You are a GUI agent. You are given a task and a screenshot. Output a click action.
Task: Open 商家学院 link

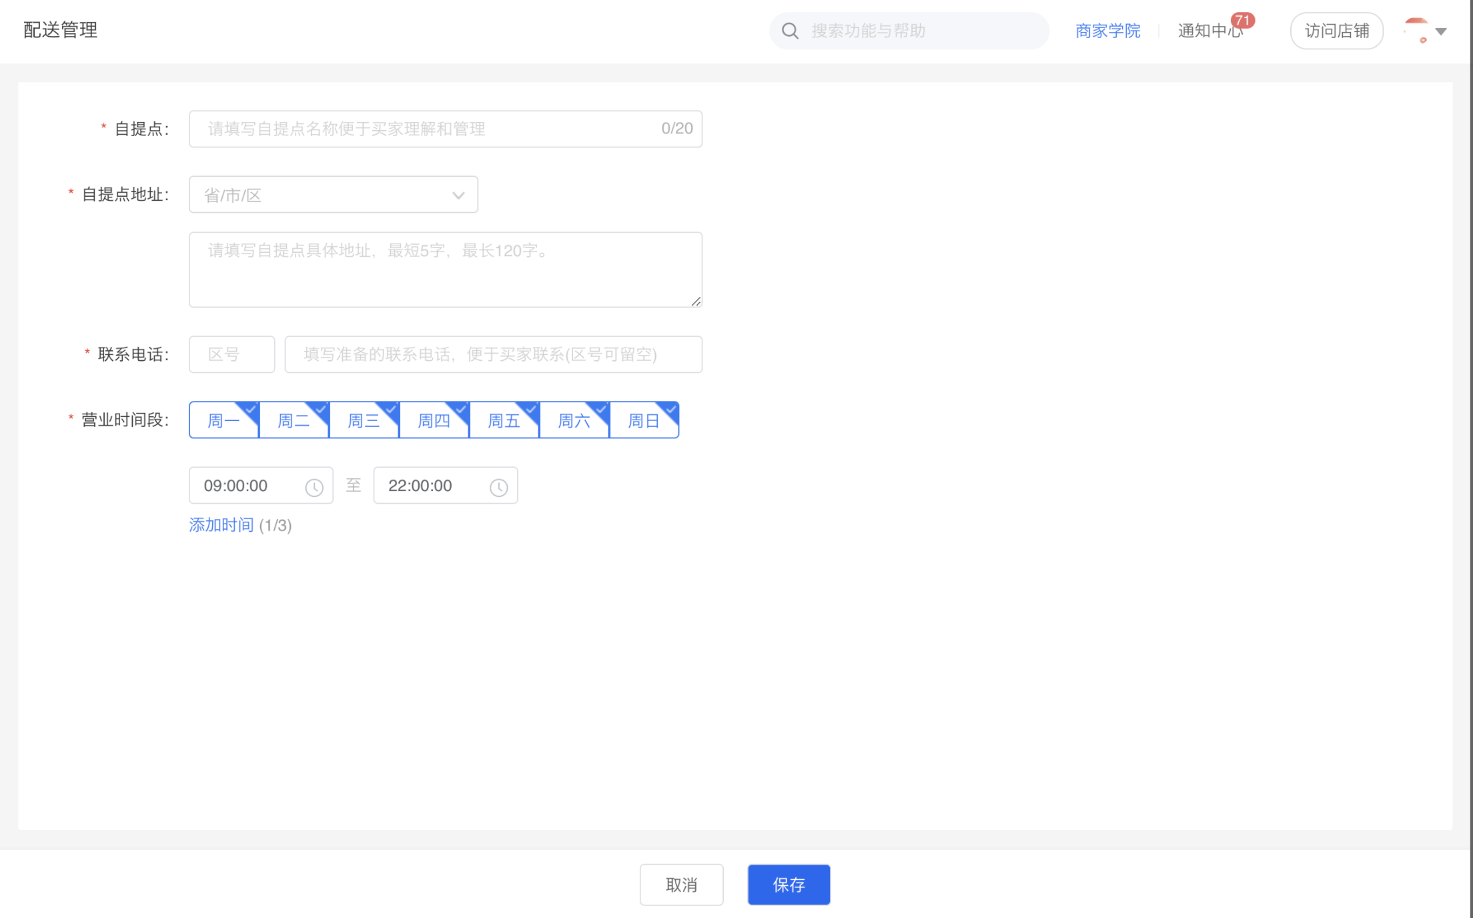[x=1108, y=31]
